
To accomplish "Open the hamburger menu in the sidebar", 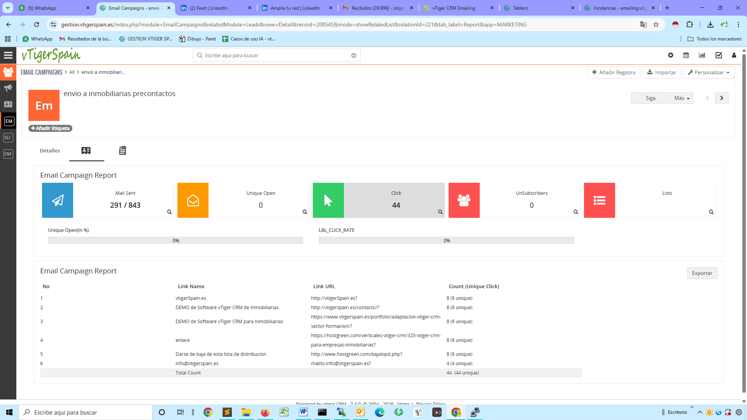I will tap(8, 55).
